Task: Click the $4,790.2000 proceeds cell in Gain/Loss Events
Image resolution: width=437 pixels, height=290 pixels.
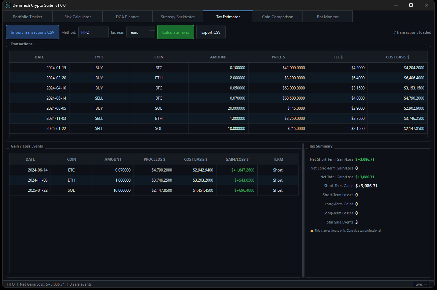Action: (x=154, y=170)
